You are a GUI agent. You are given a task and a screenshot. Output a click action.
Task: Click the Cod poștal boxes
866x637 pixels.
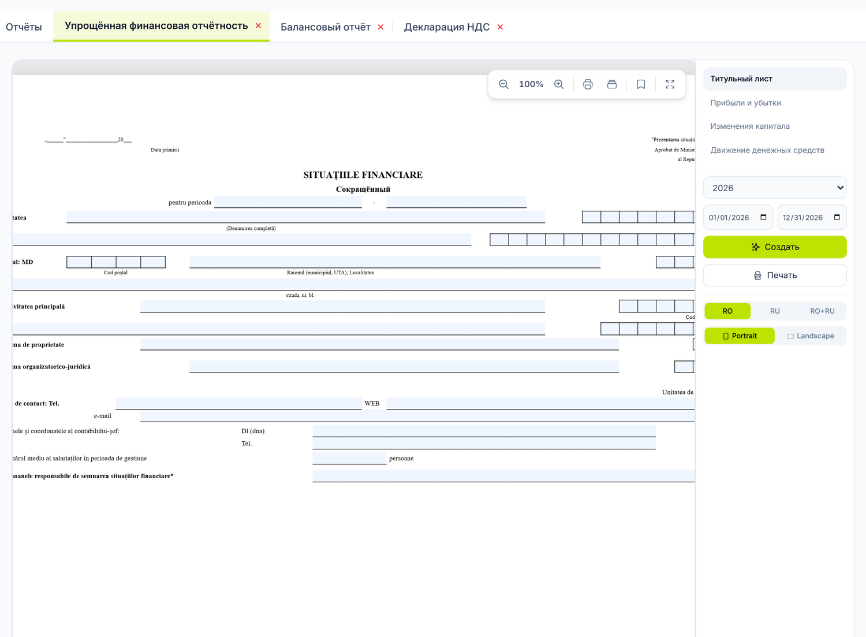116,262
